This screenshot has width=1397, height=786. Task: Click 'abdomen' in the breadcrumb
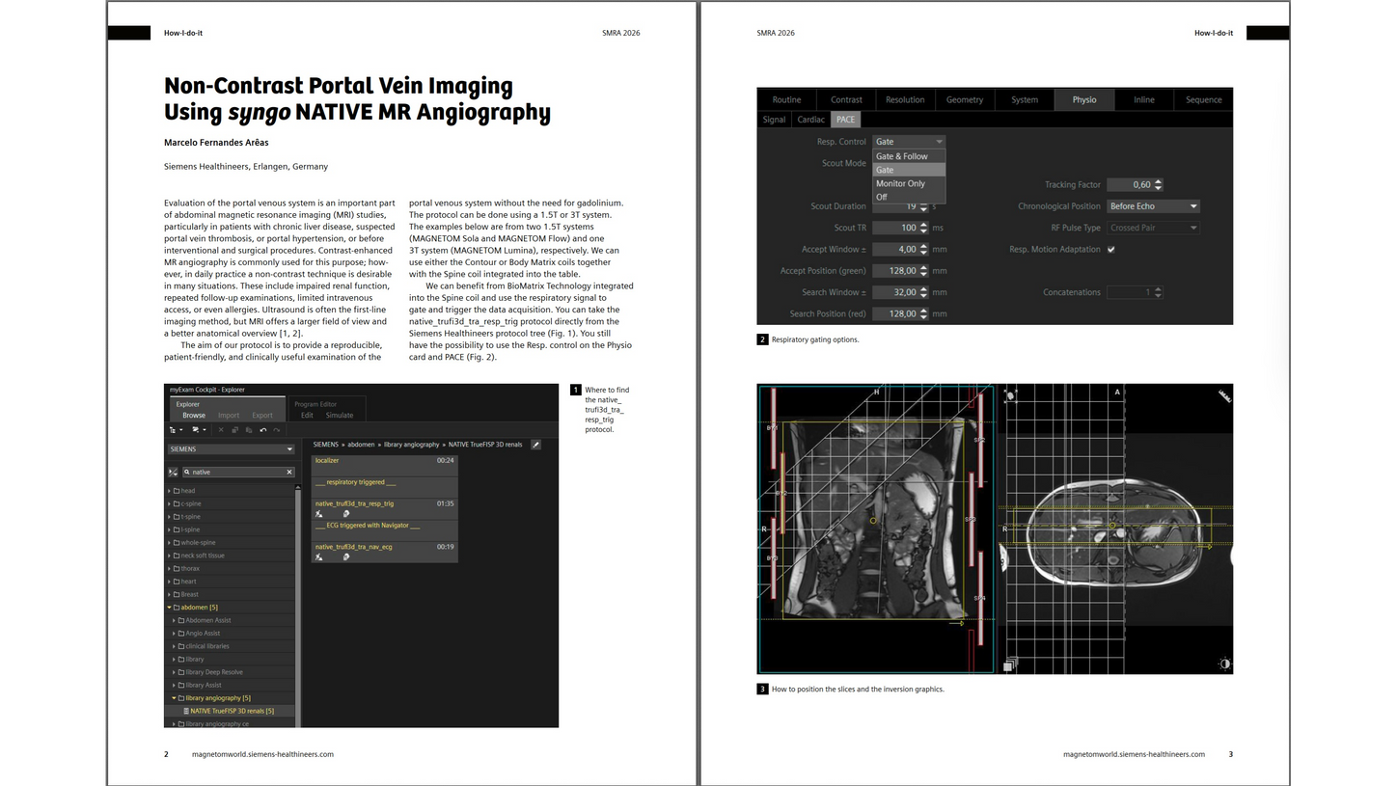coord(361,445)
